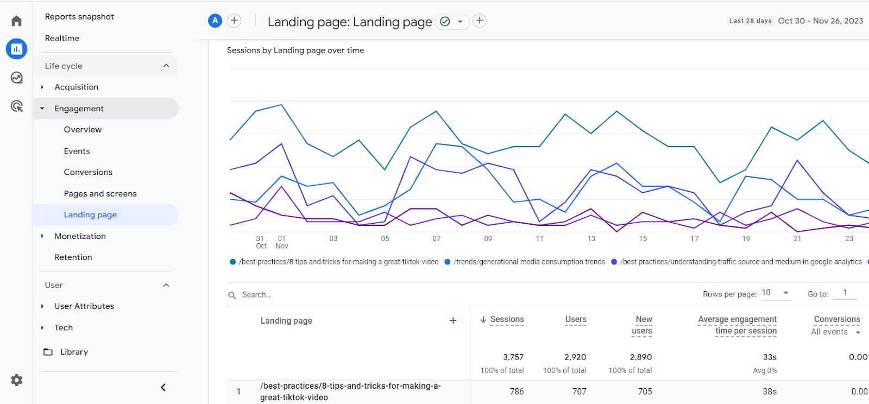The image size is (869, 404).
Task: Open the date range Oct 30 - Nov 26, 2023
Action: 820,21
